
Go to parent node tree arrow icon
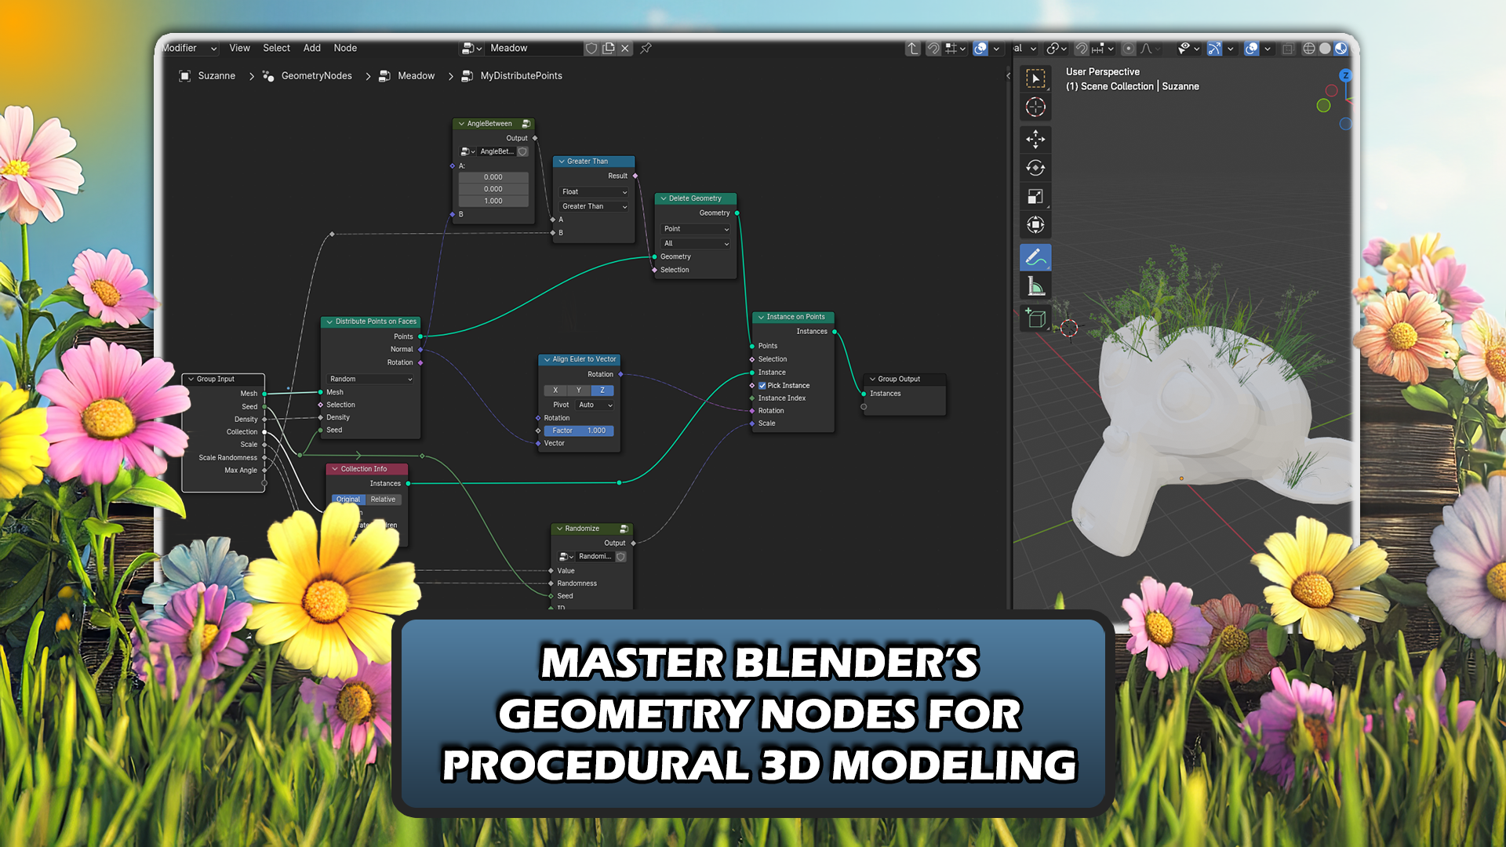point(912,49)
